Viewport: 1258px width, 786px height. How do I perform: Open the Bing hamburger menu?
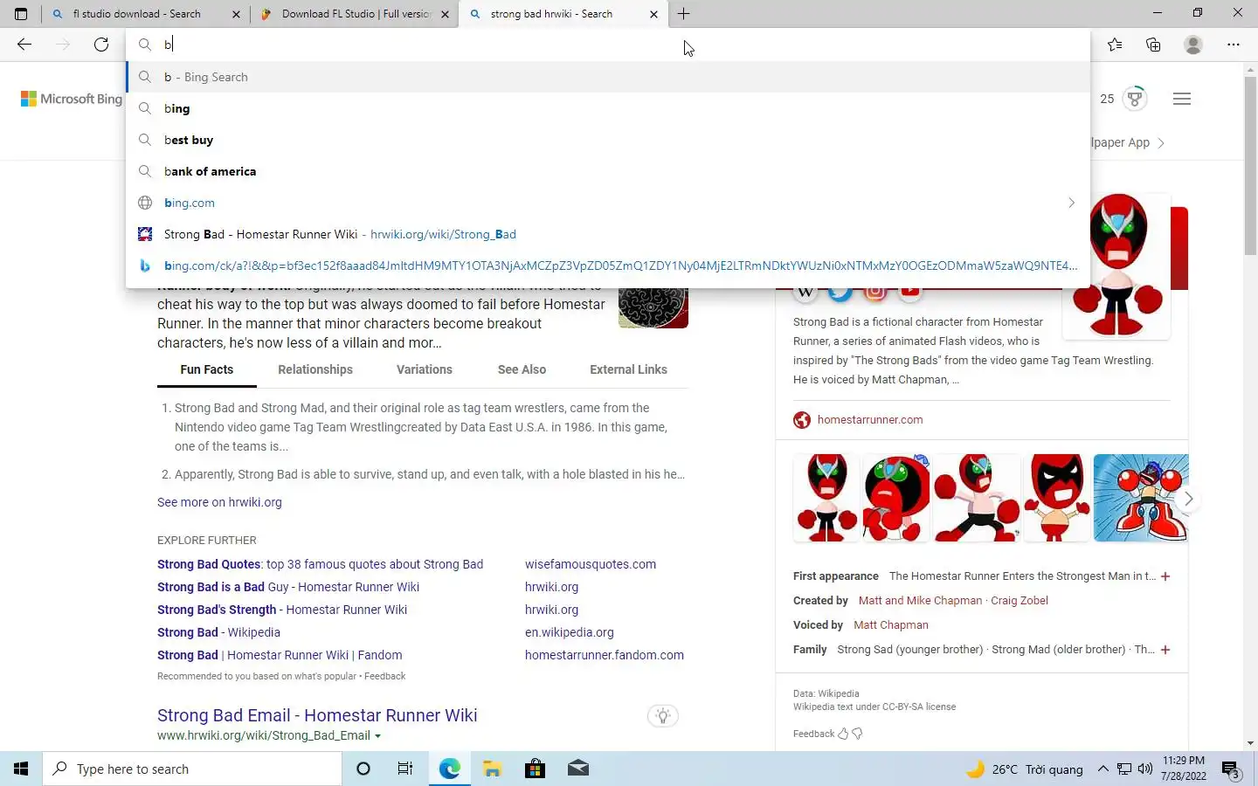(x=1182, y=99)
